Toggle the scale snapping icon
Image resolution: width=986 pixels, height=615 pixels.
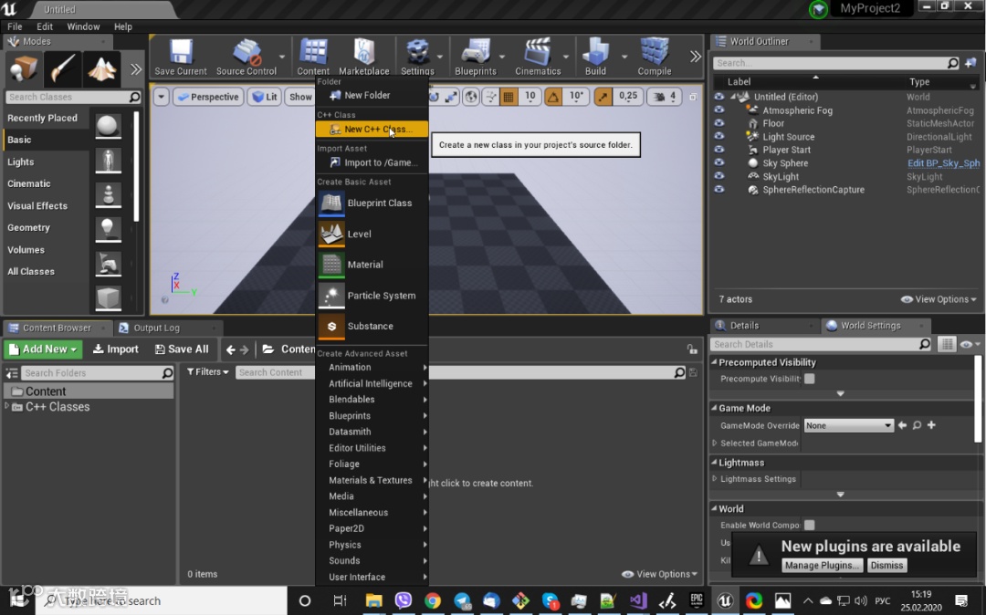pos(603,97)
